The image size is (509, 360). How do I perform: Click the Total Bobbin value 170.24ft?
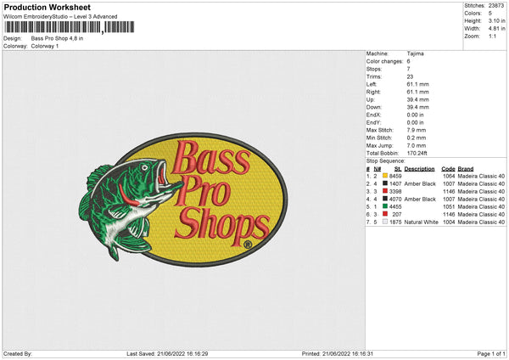[x=417, y=153]
